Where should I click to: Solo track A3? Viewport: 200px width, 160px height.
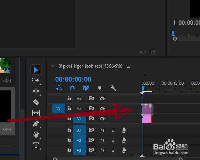point(113,150)
